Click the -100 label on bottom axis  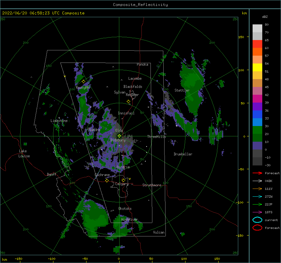pos(52,259)
